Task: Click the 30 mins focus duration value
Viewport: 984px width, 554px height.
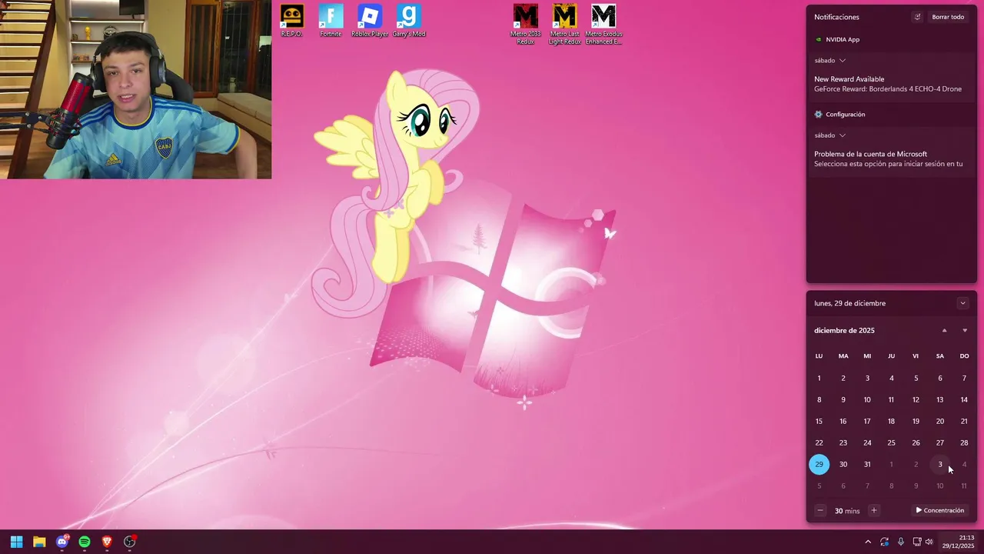Action: (x=847, y=511)
